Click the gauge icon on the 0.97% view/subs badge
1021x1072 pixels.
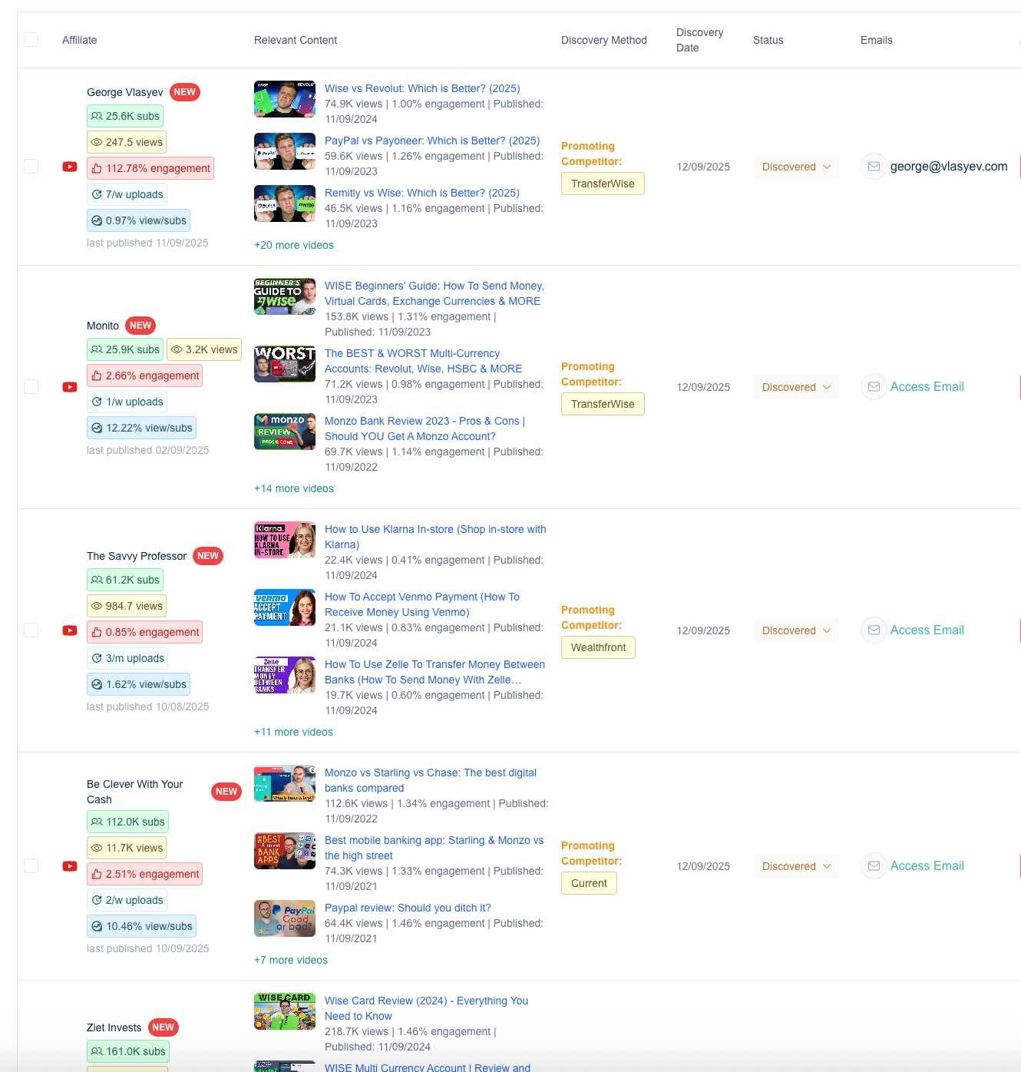click(97, 220)
